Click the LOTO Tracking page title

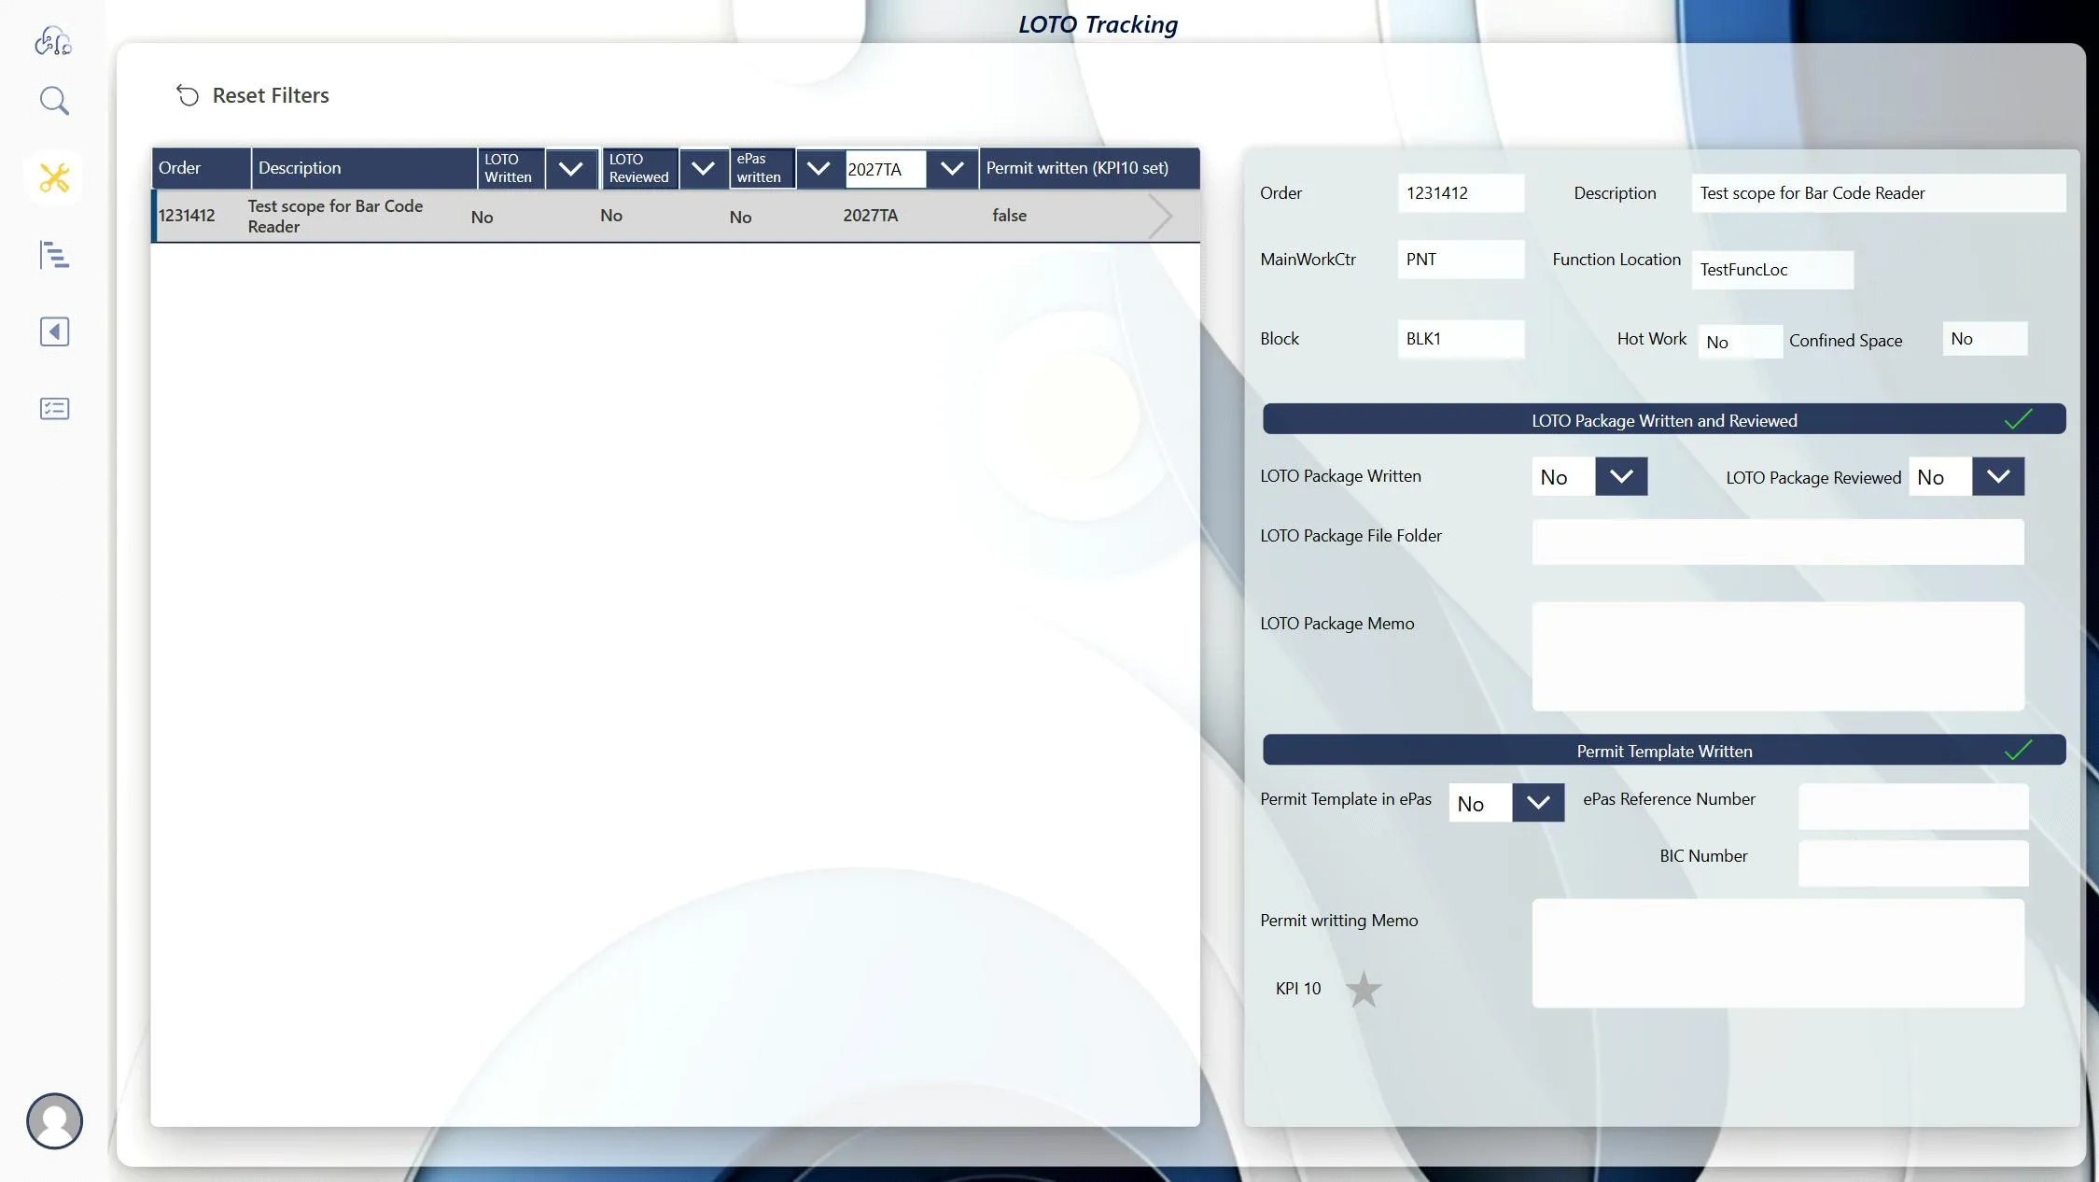[x=1098, y=24]
